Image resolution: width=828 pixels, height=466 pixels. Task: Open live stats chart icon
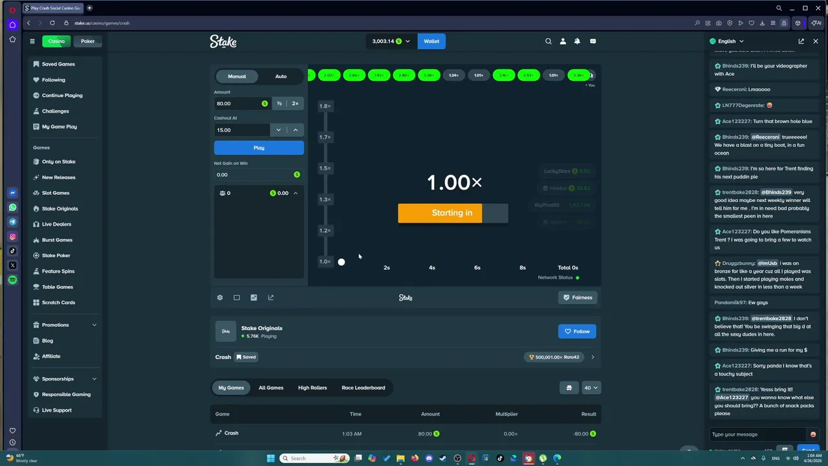click(x=254, y=298)
